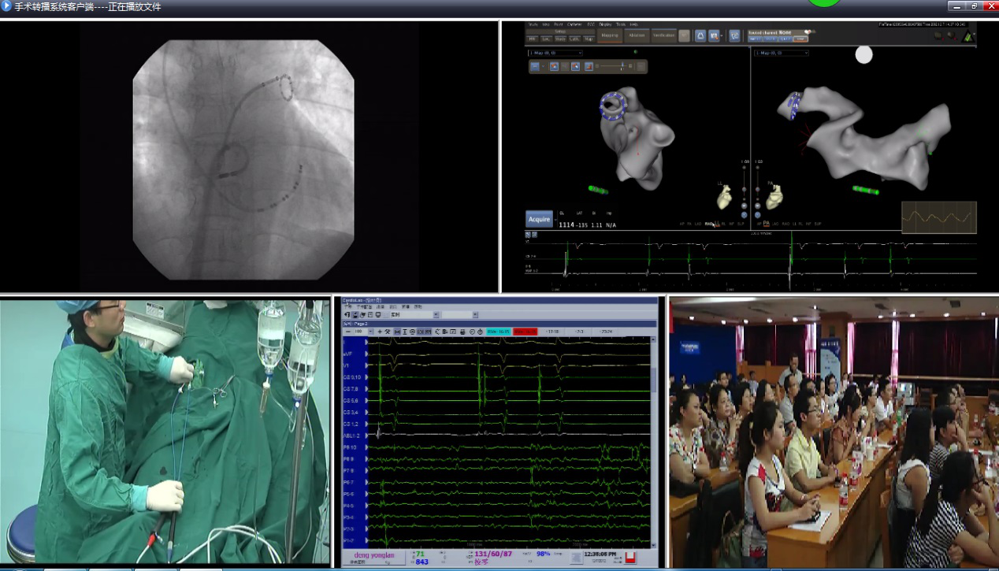Switch to the Ablation tab
This screenshot has width=999, height=571.
[637, 35]
